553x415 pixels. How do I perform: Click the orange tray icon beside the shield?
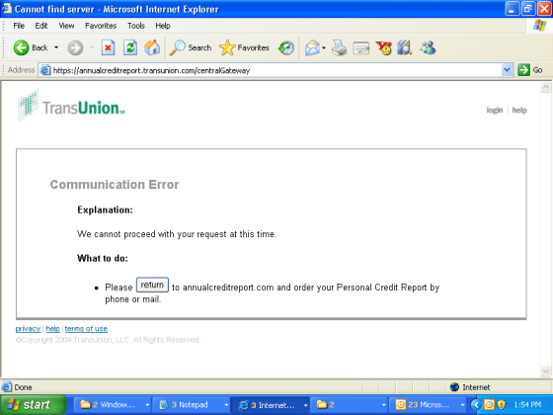click(489, 405)
